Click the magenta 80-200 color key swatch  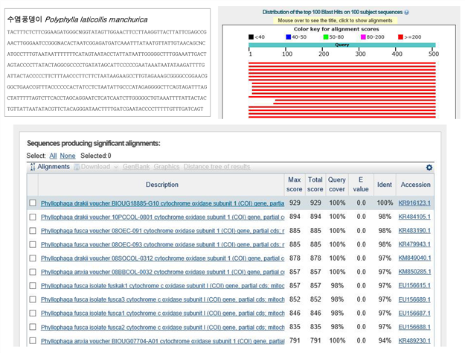tap(363, 37)
